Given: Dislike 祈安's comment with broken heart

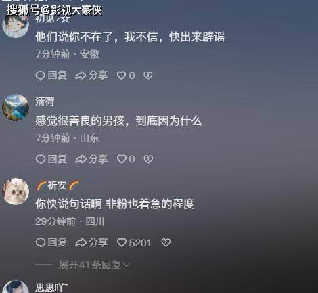Looking at the screenshot, I should [166, 243].
